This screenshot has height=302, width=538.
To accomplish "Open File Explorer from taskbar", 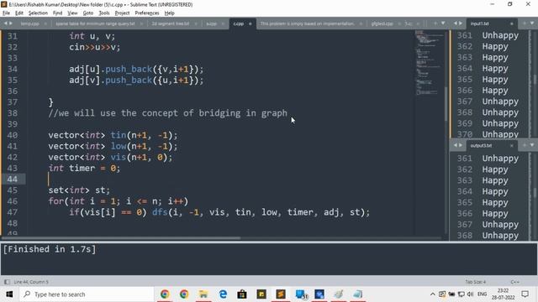I will click(x=203, y=294).
